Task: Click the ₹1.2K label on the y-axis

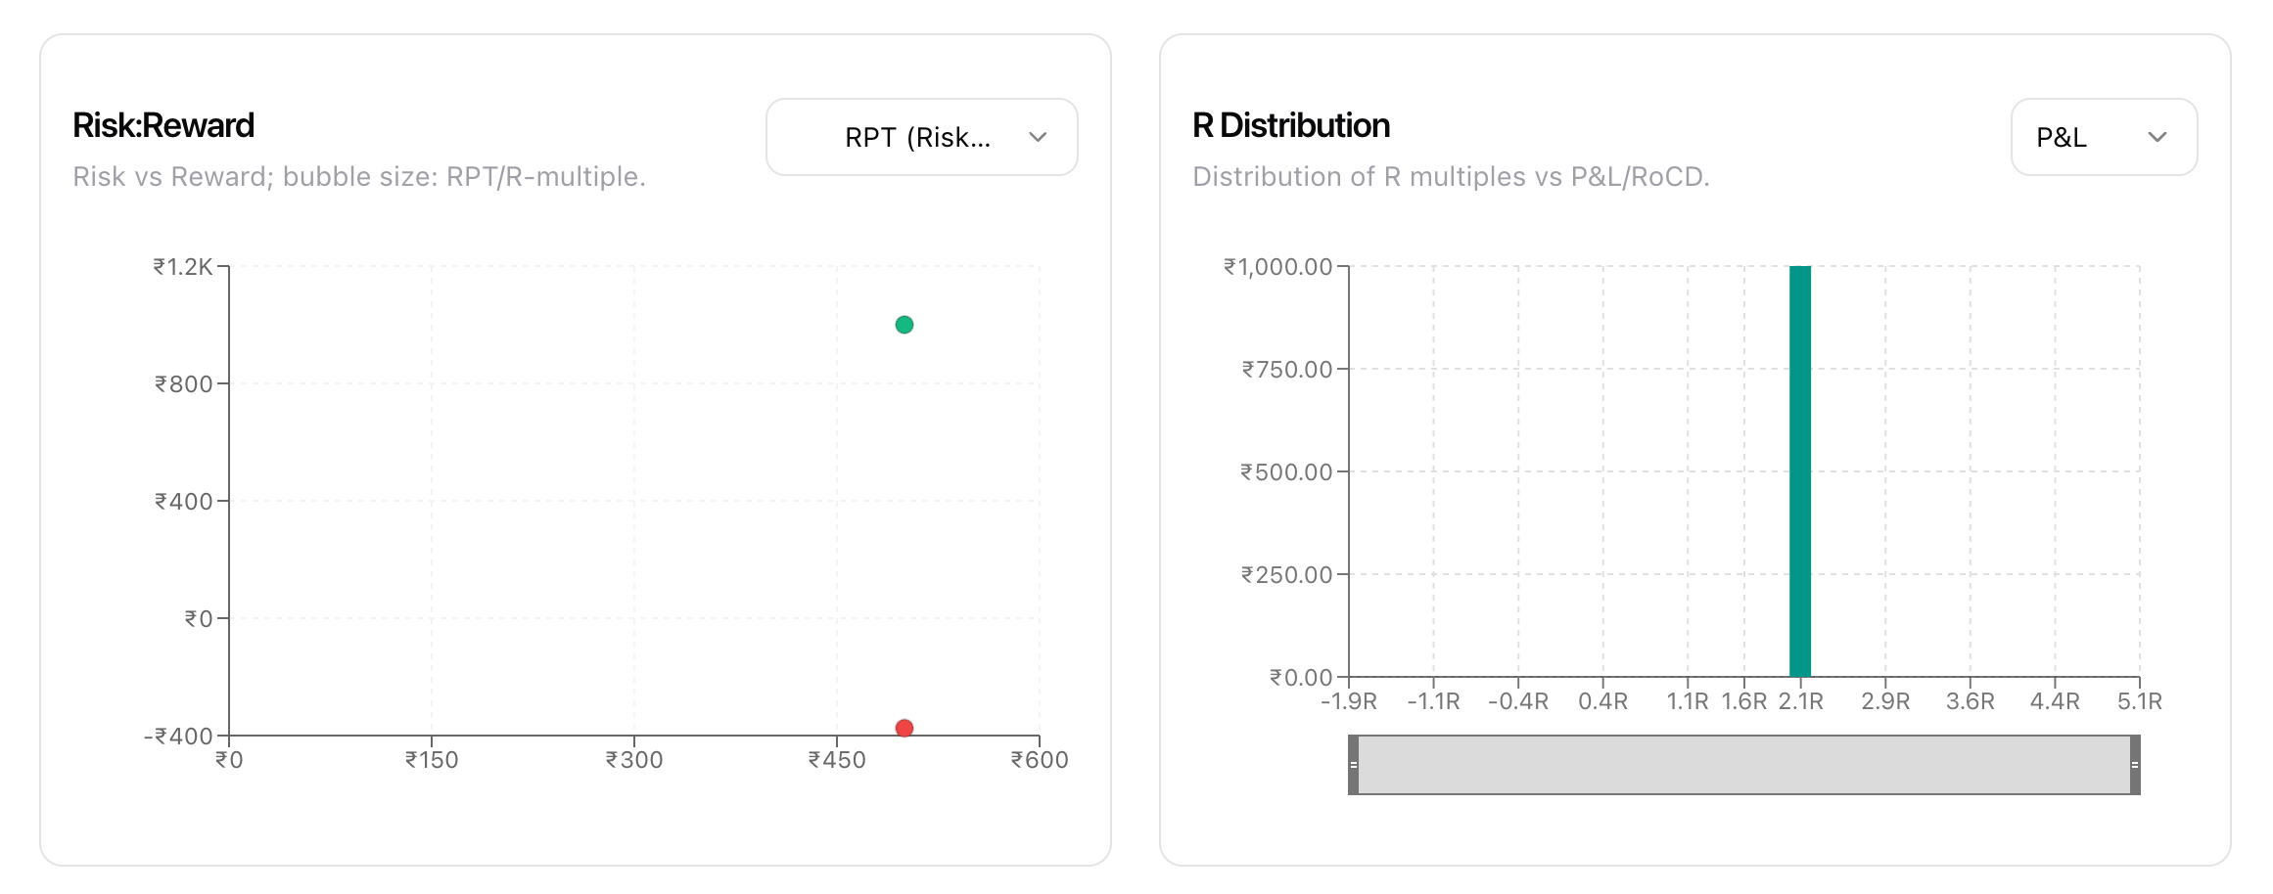Action: (183, 267)
